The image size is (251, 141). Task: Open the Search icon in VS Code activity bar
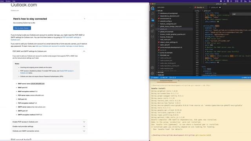pos(153,14)
